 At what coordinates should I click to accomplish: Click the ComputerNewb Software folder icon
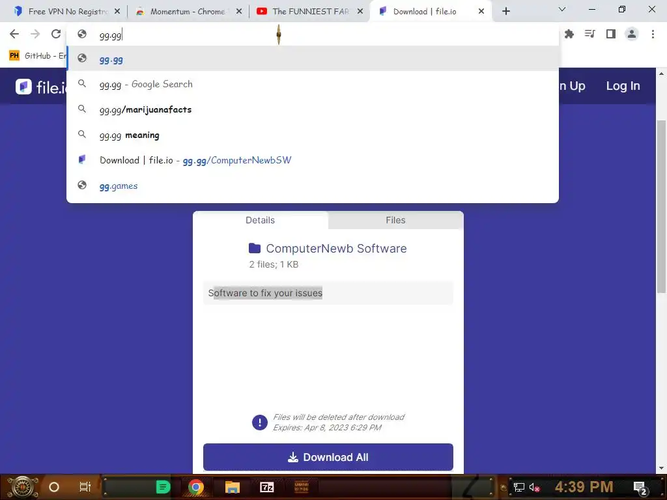255,248
